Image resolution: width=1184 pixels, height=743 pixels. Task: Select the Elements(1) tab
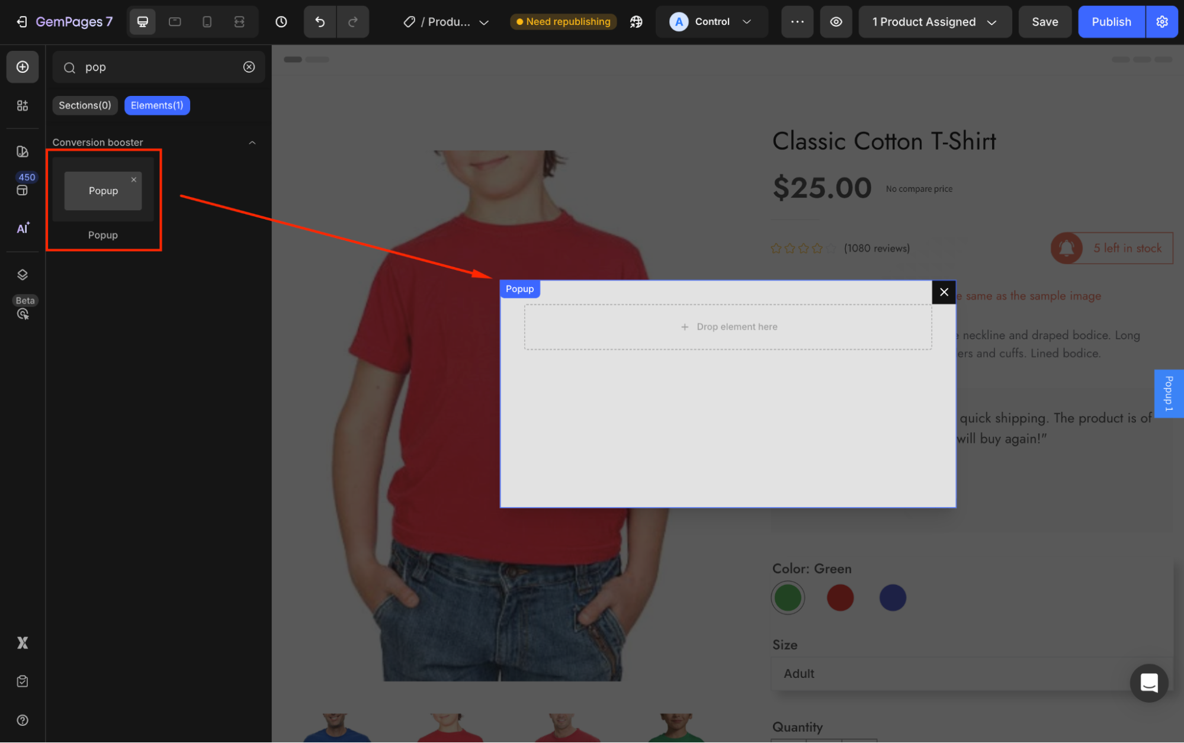pos(157,105)
